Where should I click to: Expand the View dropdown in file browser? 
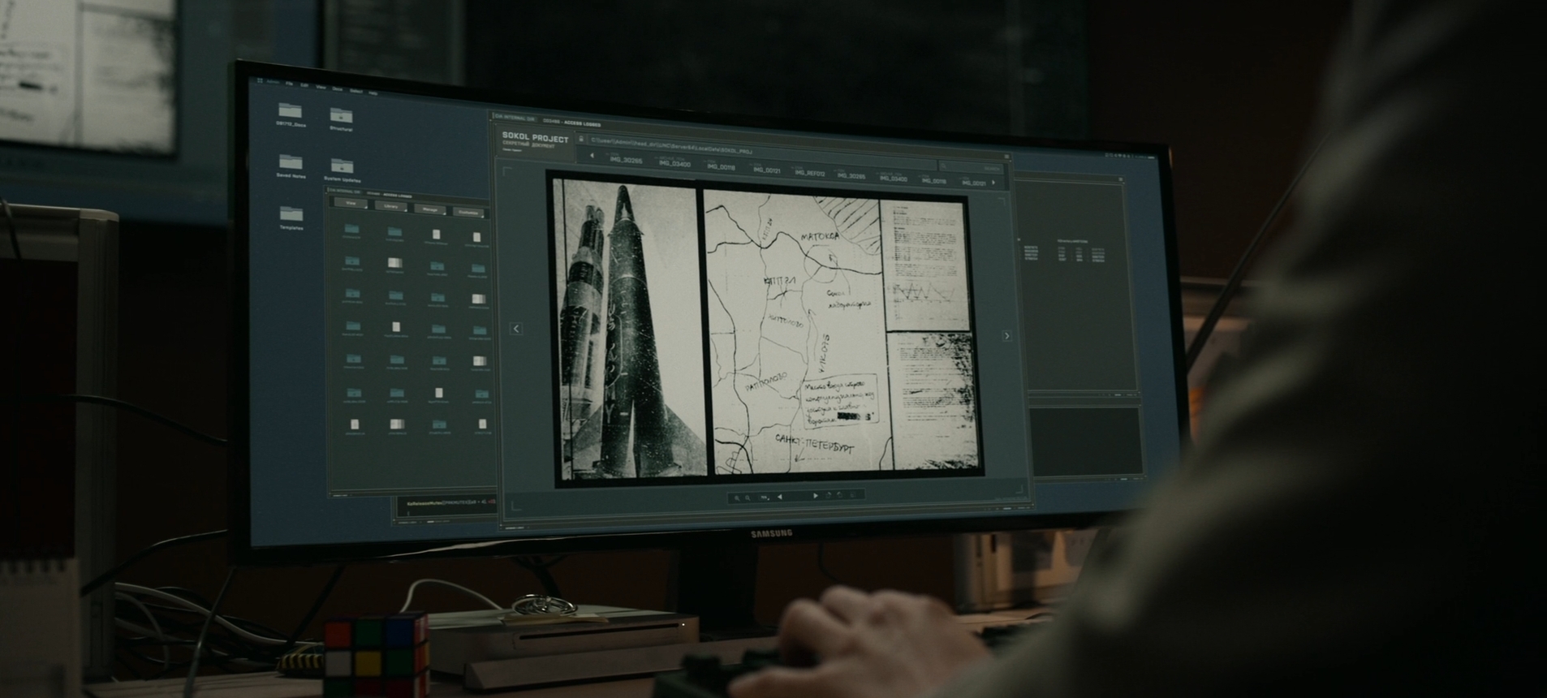pos(351,204)
